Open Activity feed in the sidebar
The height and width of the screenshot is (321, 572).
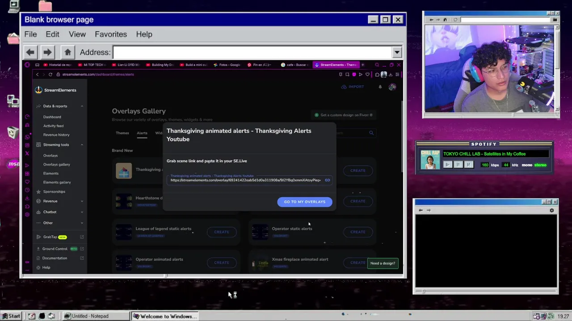53,126
